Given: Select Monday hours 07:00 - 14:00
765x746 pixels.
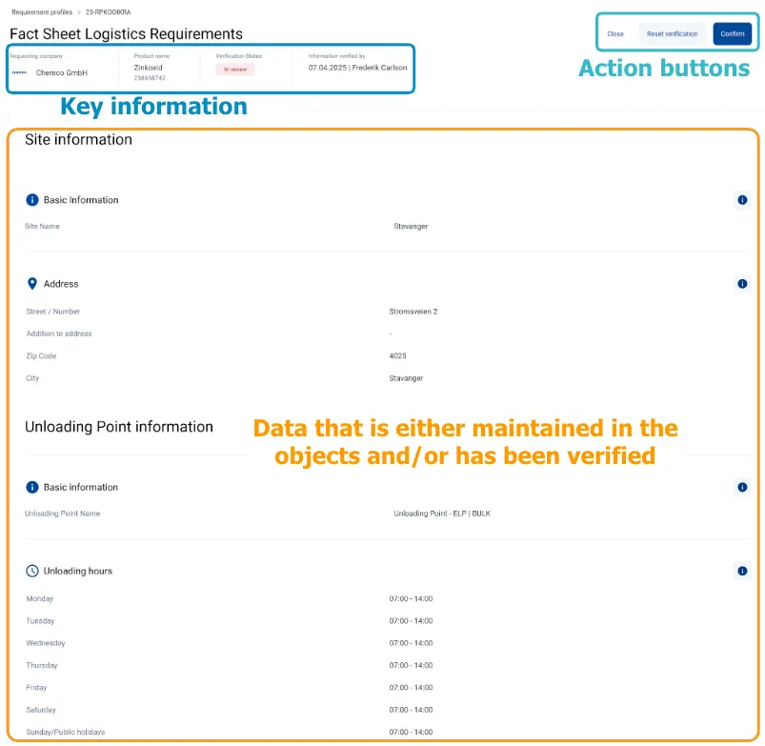Looking at the screenshot, I should click(411, 599).
